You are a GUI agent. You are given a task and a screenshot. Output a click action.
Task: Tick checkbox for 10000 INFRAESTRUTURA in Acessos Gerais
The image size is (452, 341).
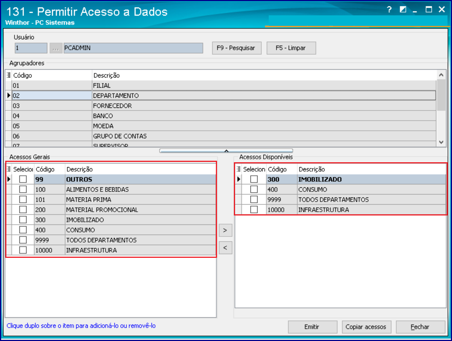(x=23, y=250)
